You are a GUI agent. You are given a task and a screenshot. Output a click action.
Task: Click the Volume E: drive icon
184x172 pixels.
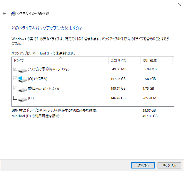[22, 89]
